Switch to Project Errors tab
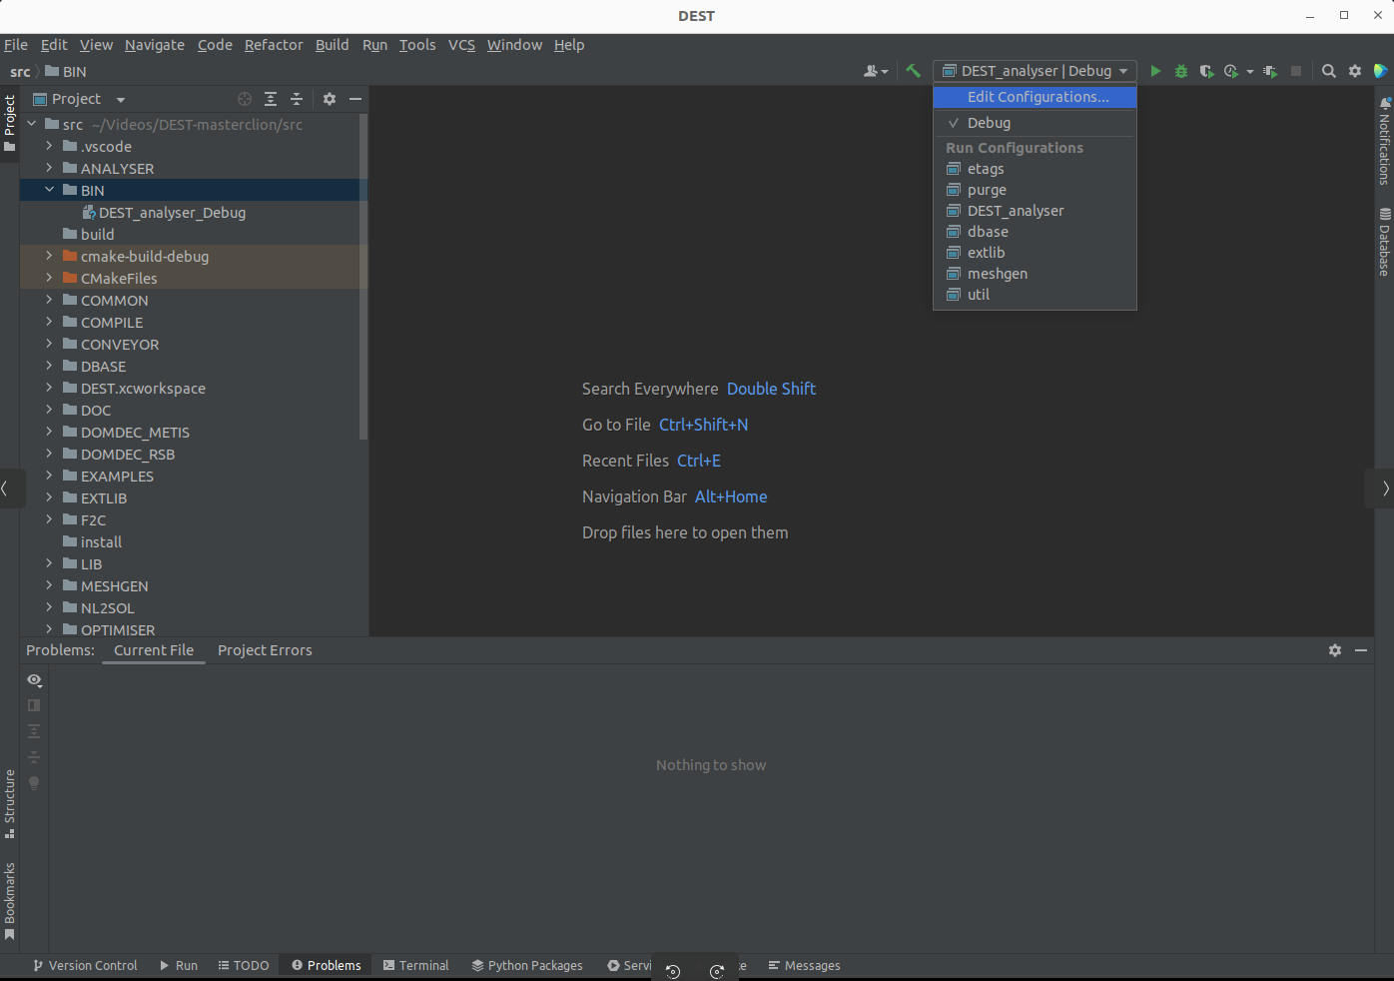 point(265,650)
